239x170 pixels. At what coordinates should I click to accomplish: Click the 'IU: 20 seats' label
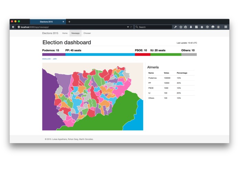click(x=158, y=50)
